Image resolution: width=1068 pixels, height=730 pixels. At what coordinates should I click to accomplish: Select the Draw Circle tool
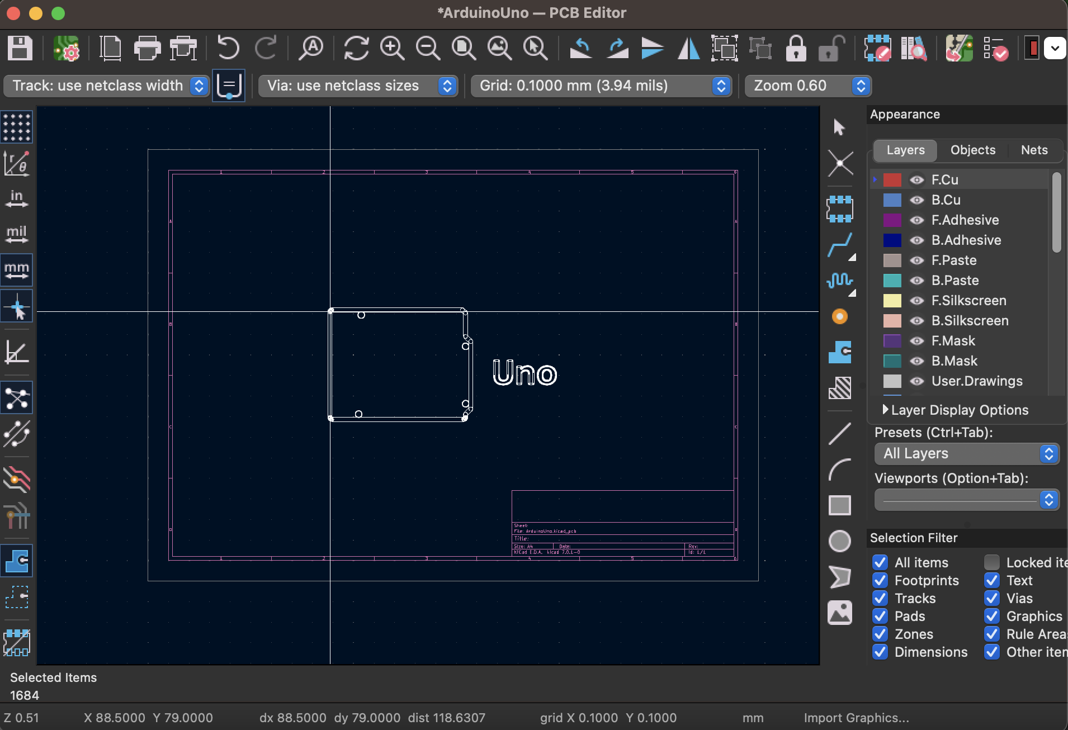click(840, 541)
